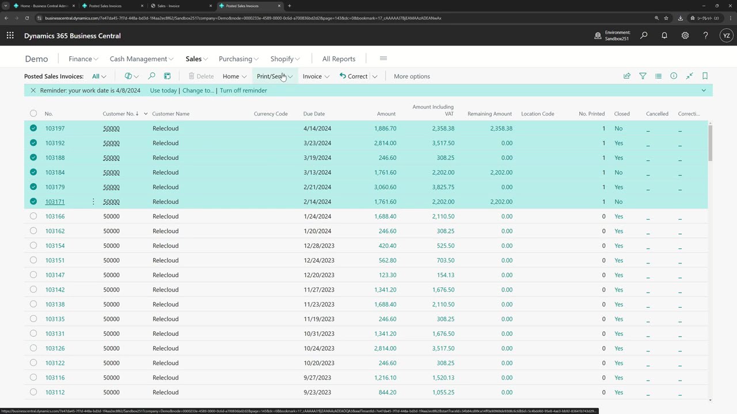The image size is (737, 414).
Task: Open the YZ user account avatar
Action: pyautogui.click(x=727, y=36)
